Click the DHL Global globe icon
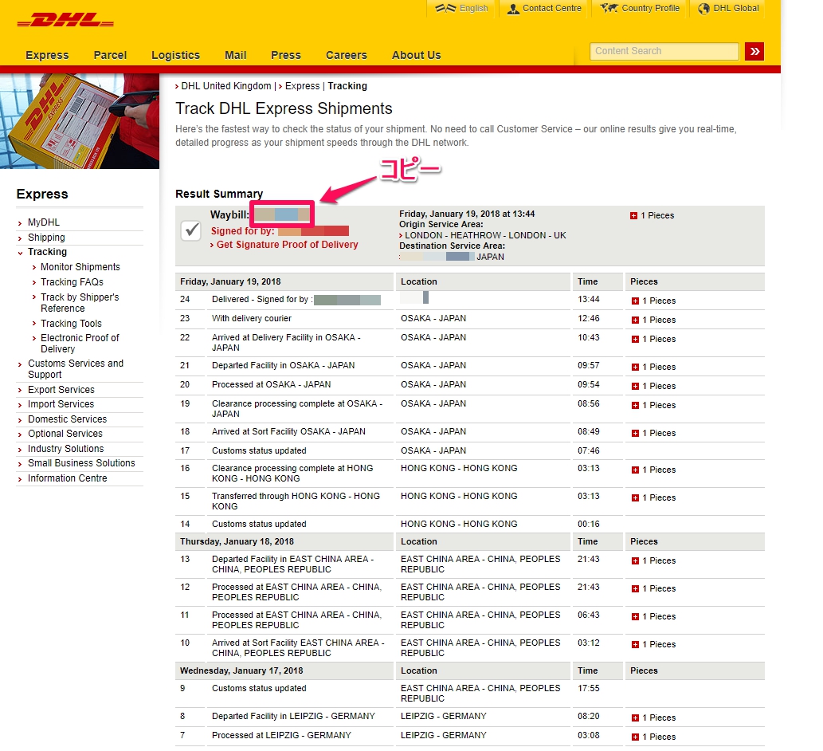Image resolution: width=823 pixels, height=751 pixels. [x=703, y=9]
